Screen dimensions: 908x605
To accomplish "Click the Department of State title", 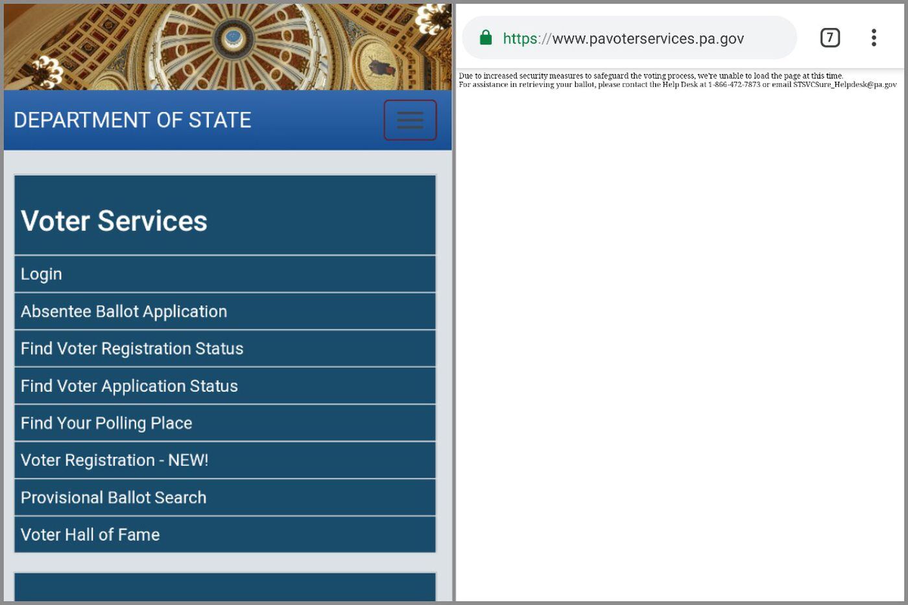I will click(x=132, y=121).
